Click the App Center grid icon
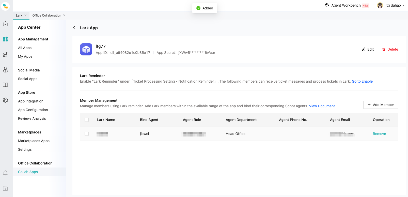This screenshot has height=197, width=408. (5, 39)
